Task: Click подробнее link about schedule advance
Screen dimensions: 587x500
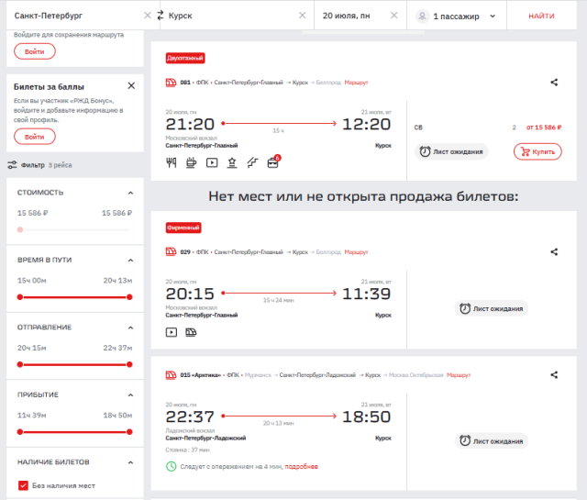Action: click(x=302, y=467)
